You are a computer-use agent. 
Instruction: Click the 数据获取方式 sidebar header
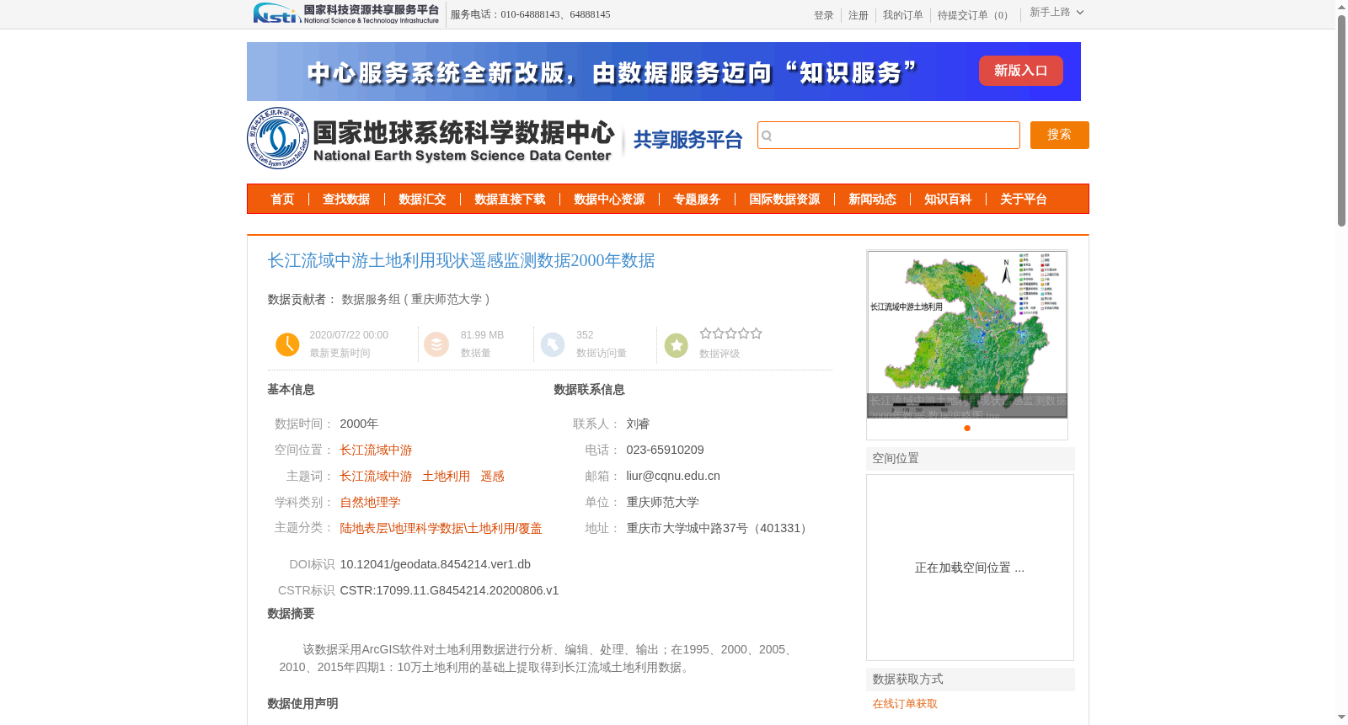(971, 680)
